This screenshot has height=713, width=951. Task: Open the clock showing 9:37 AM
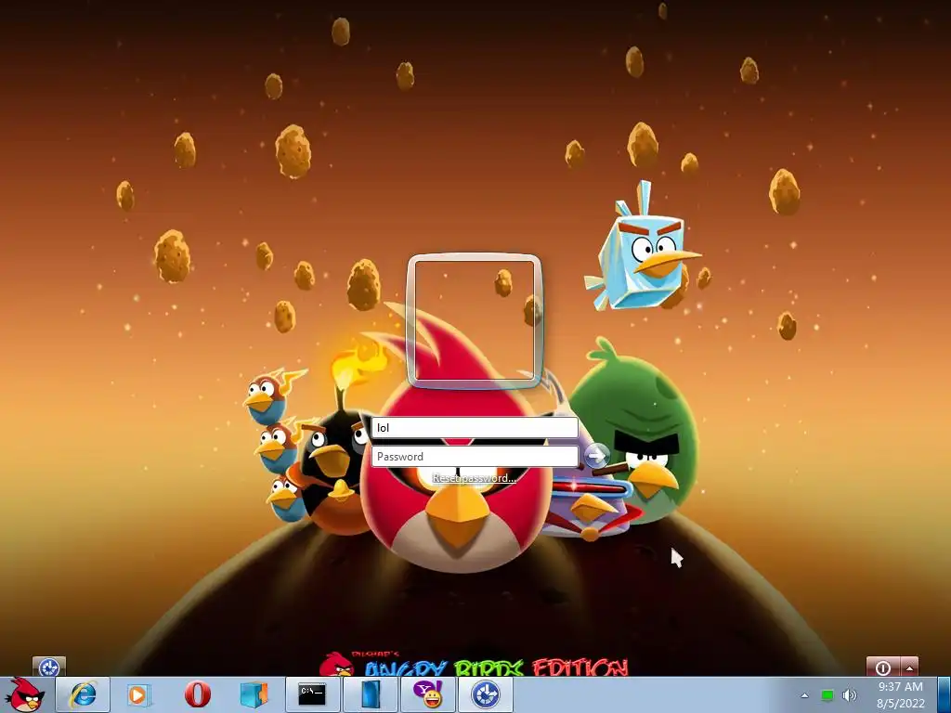(x=901, y=694)
